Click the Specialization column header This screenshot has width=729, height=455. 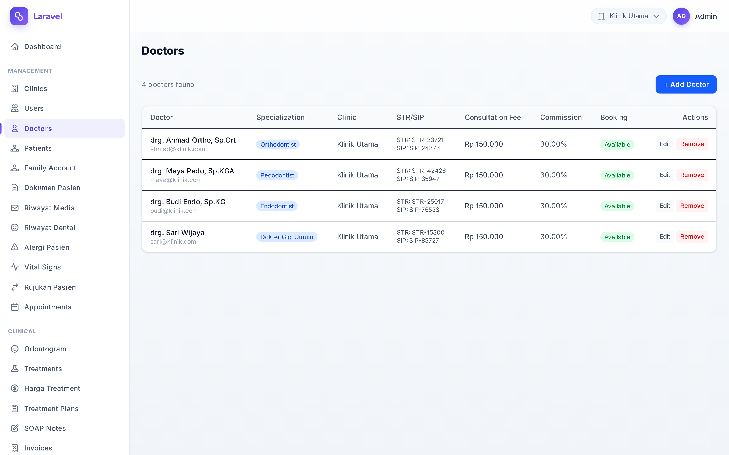(280, 117)
